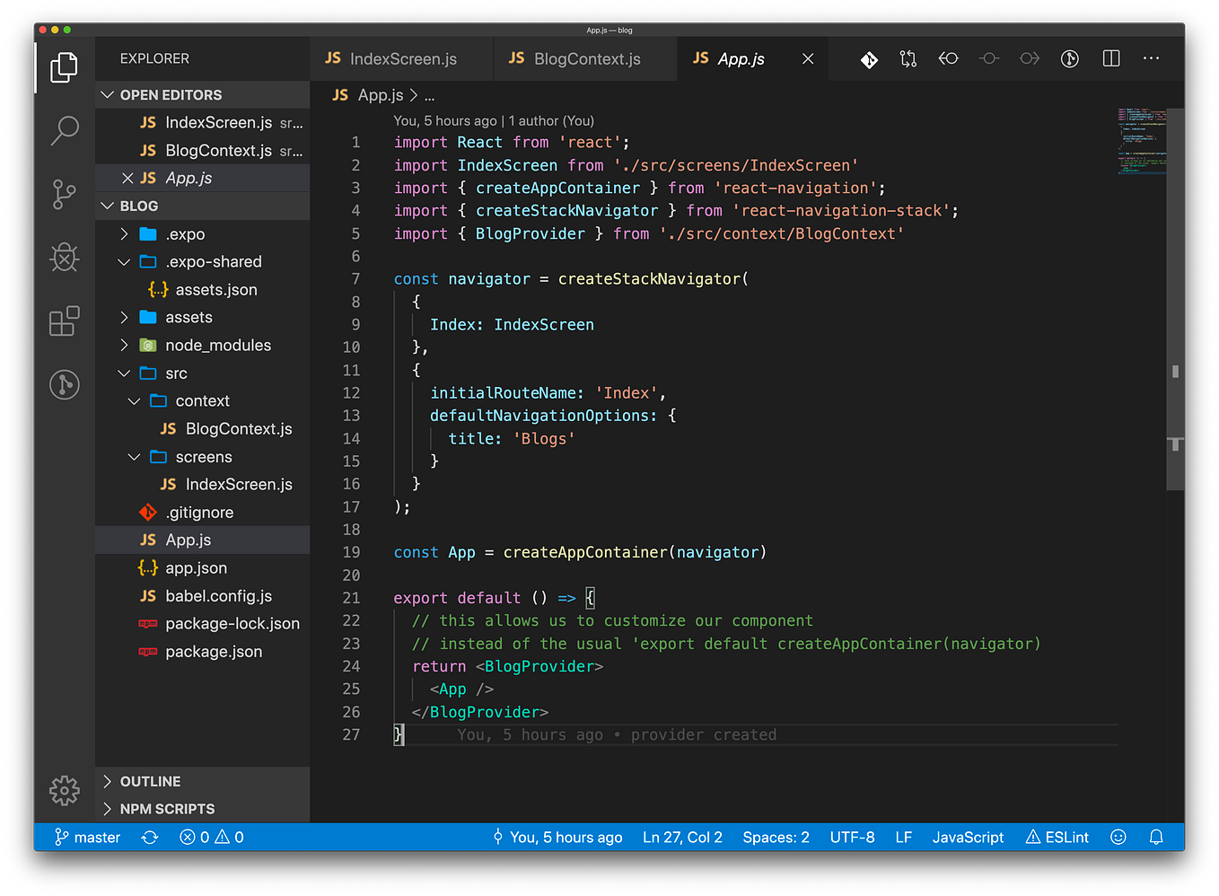Toggle the notifications bell in the status bar
1219x896 pixels.
[x=1156, y=837]
